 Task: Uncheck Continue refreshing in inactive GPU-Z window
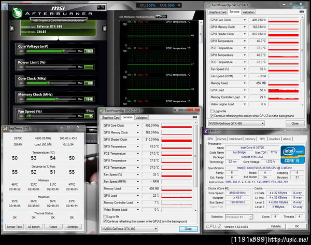(x=211, y=116)
